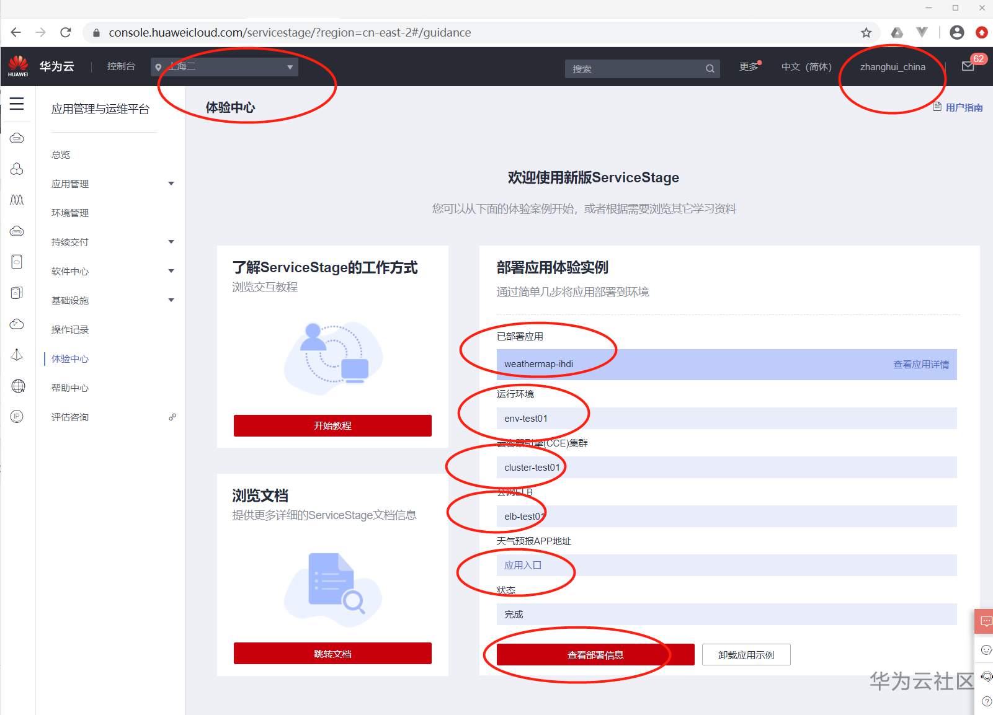Click the 开始教程 button
The image size is (993, 715).
pos(332,425)
